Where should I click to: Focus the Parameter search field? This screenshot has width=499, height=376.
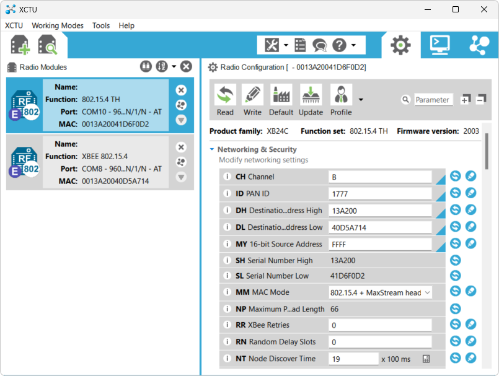(433, 100)
